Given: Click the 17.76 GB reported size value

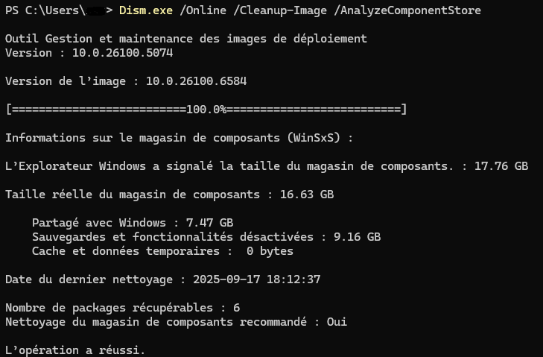Looking at the screenshot, I should [x=501, y=166].
